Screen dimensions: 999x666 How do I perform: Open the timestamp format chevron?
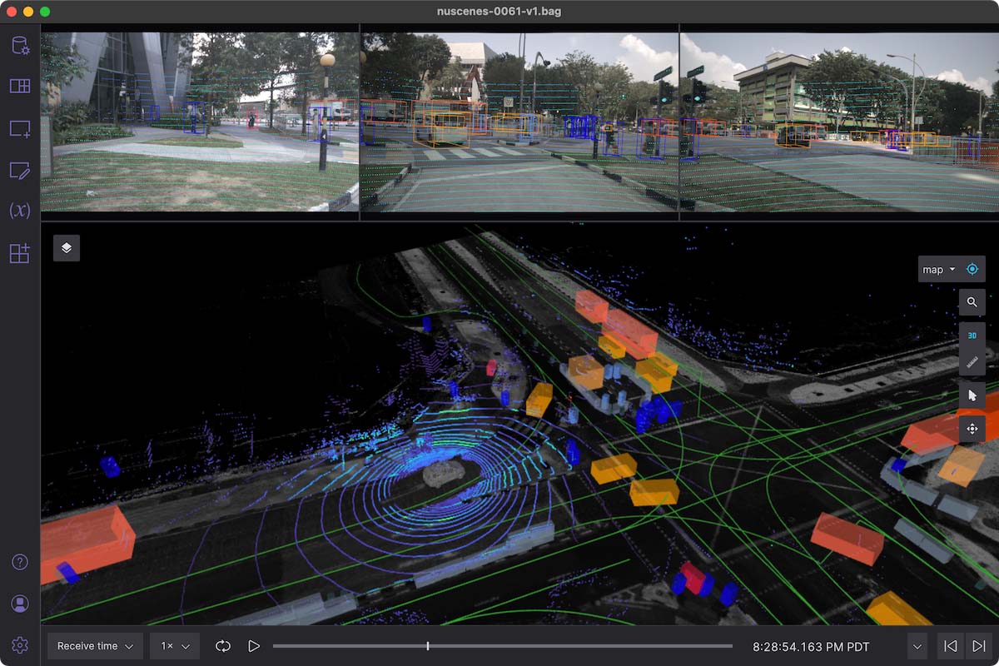(x=917, y=644)
